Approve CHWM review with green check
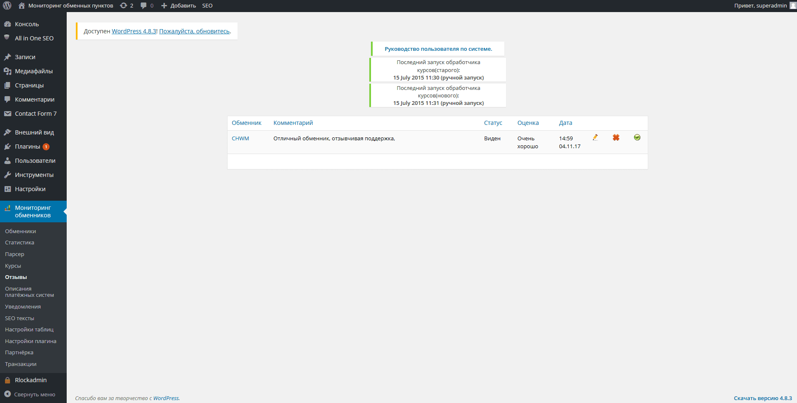Screen dimensions: 797x403 point(637,137)
